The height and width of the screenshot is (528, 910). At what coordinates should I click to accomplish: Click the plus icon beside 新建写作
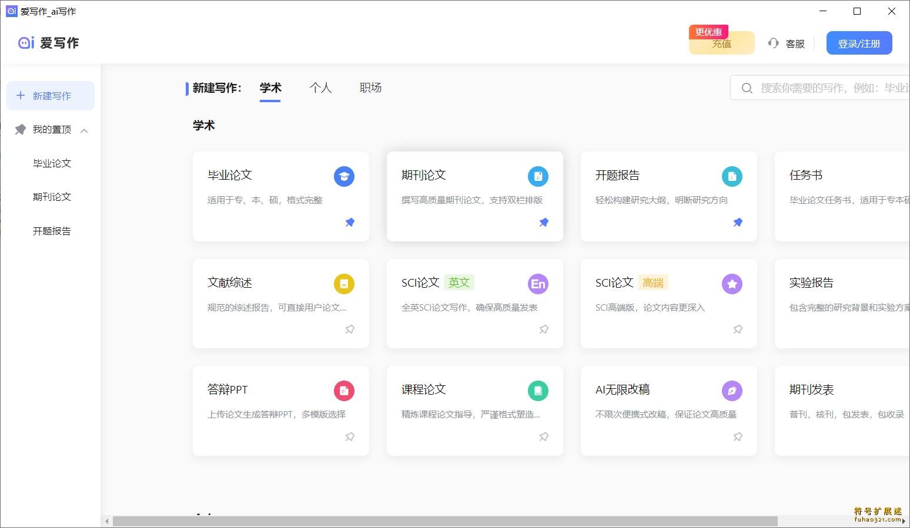(20, 95)
